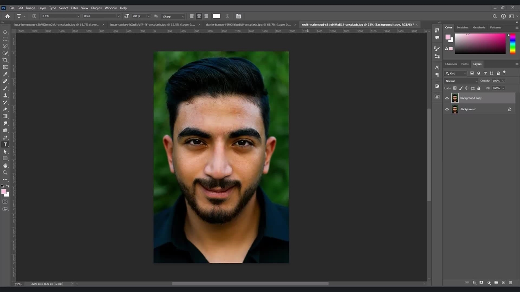Select the Hand tool
520x292 pixels.
tap(5, 165)
